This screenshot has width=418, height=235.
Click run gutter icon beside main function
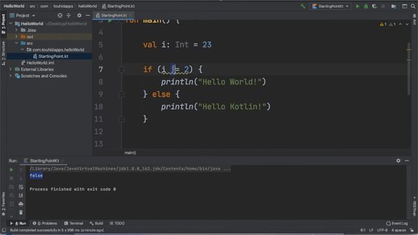pos(110,21)
